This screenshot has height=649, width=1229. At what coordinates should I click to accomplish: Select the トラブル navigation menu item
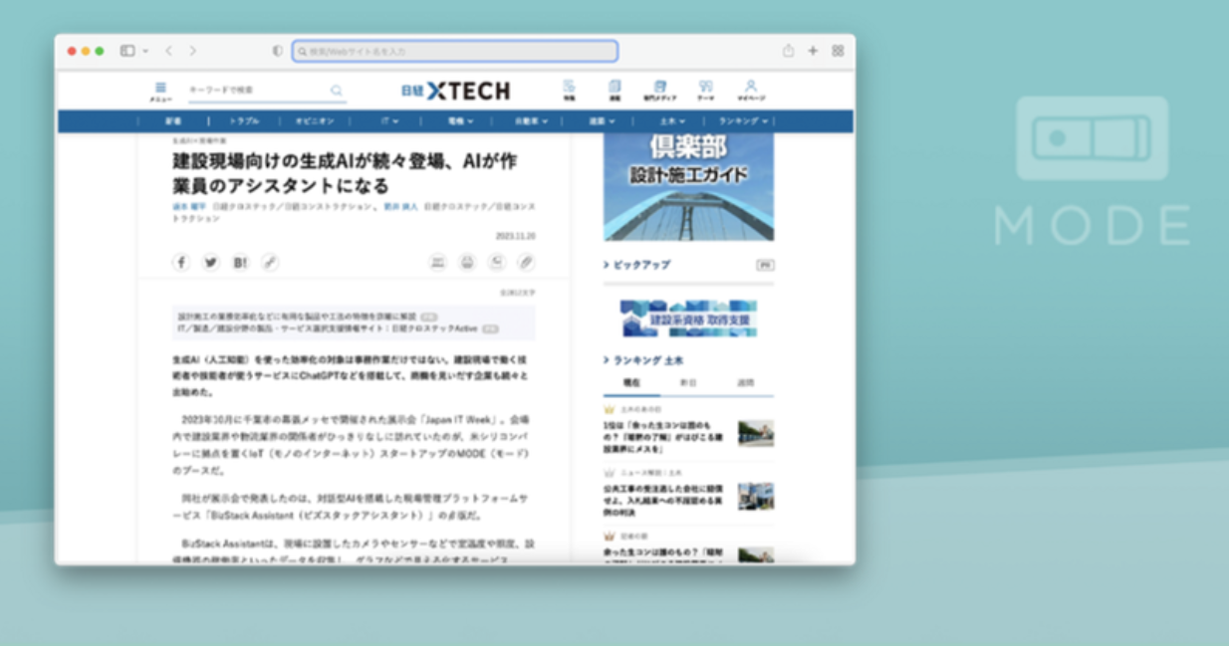pyautogui.click(x=244, y=121)
